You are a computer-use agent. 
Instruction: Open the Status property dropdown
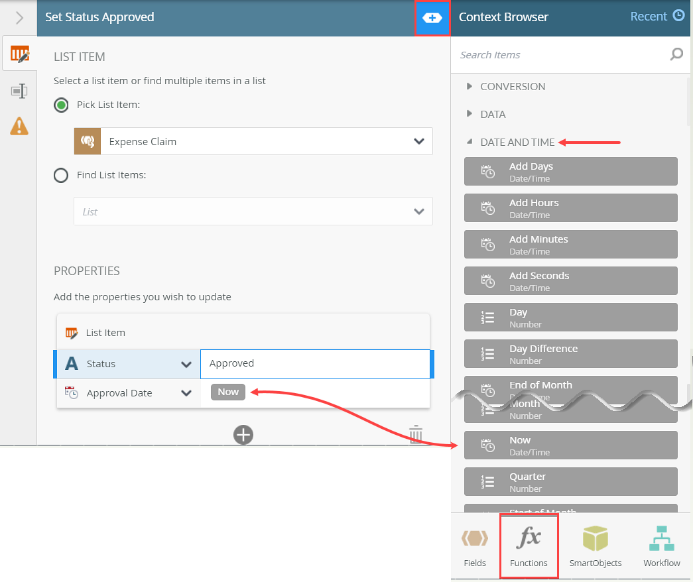click(186, 364)
